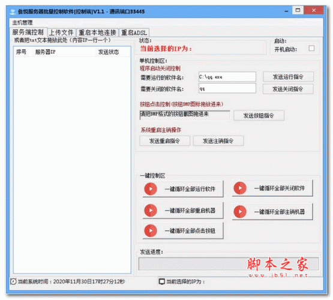Screen dimensions: 333x300
Task: Click the clock icon in the status bar
Action: tap(13, 281)
